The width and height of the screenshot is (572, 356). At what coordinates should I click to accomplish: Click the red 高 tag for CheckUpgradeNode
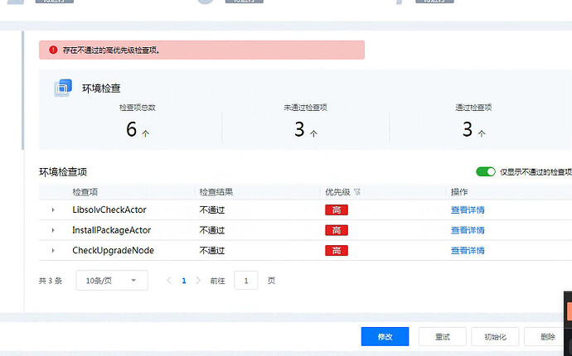[336, 250]
